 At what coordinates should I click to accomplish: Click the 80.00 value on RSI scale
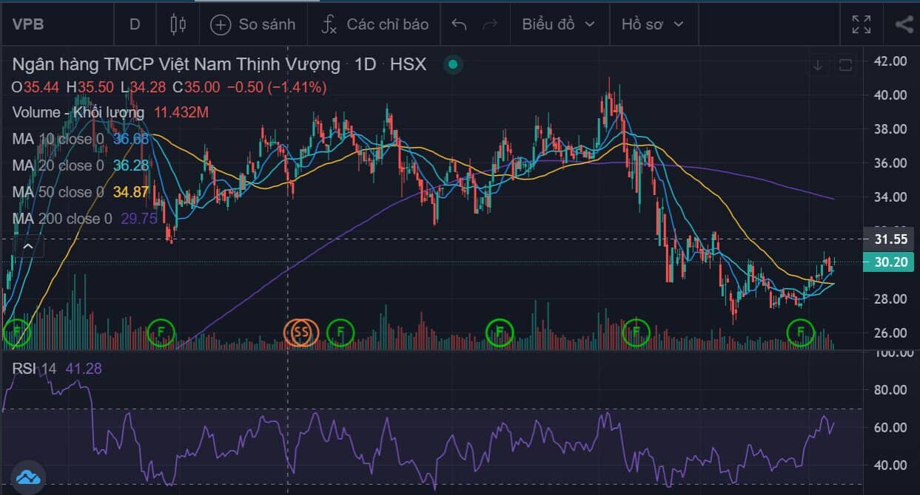(890, 390)
